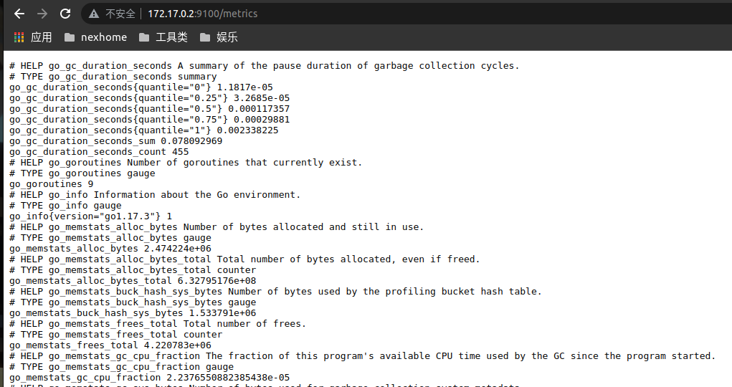Screen dimensions: 732x387
Task: Click the go_gc_duration_seconds_sum value line
Action: [115, 141]
